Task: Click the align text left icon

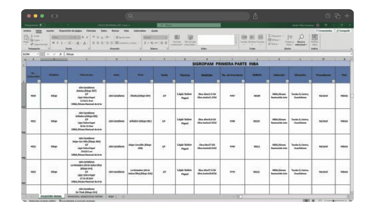Action: [x=94, y=43]
